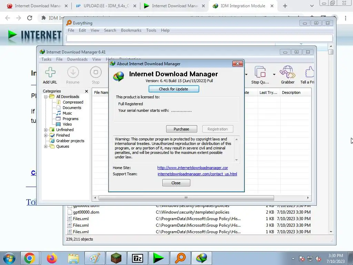This screenshot has width=353, height=265.
Task: Open the Everything Help menu
Action: coord(165,30)
